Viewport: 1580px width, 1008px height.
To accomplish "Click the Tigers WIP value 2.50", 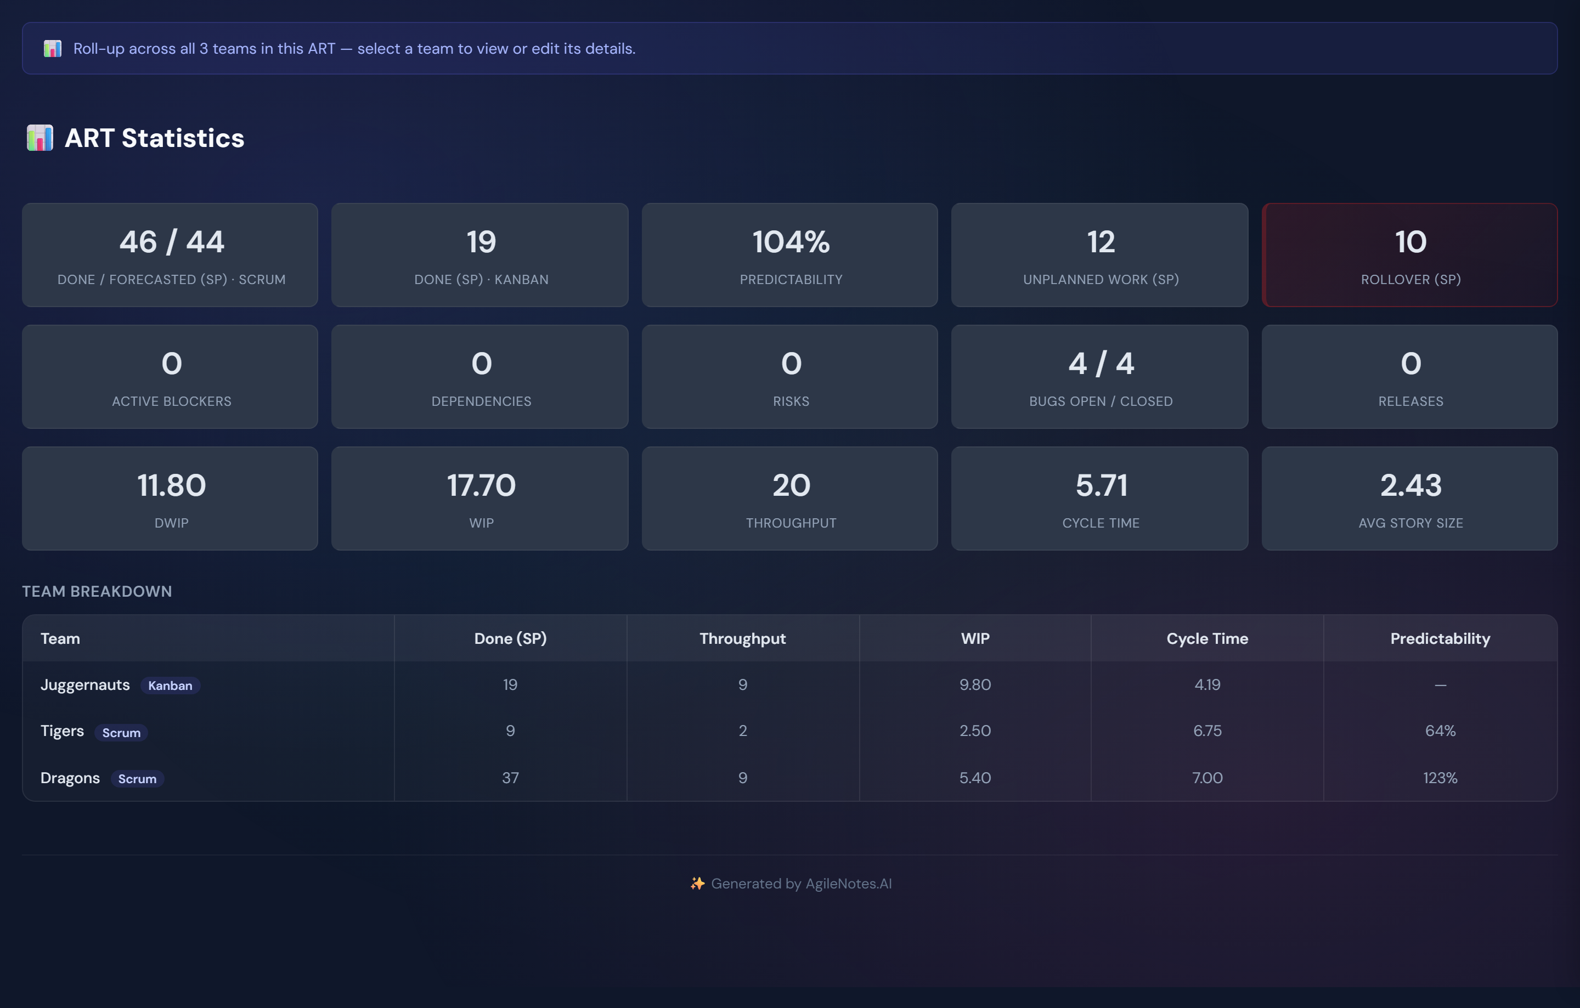I will [975, 730].
